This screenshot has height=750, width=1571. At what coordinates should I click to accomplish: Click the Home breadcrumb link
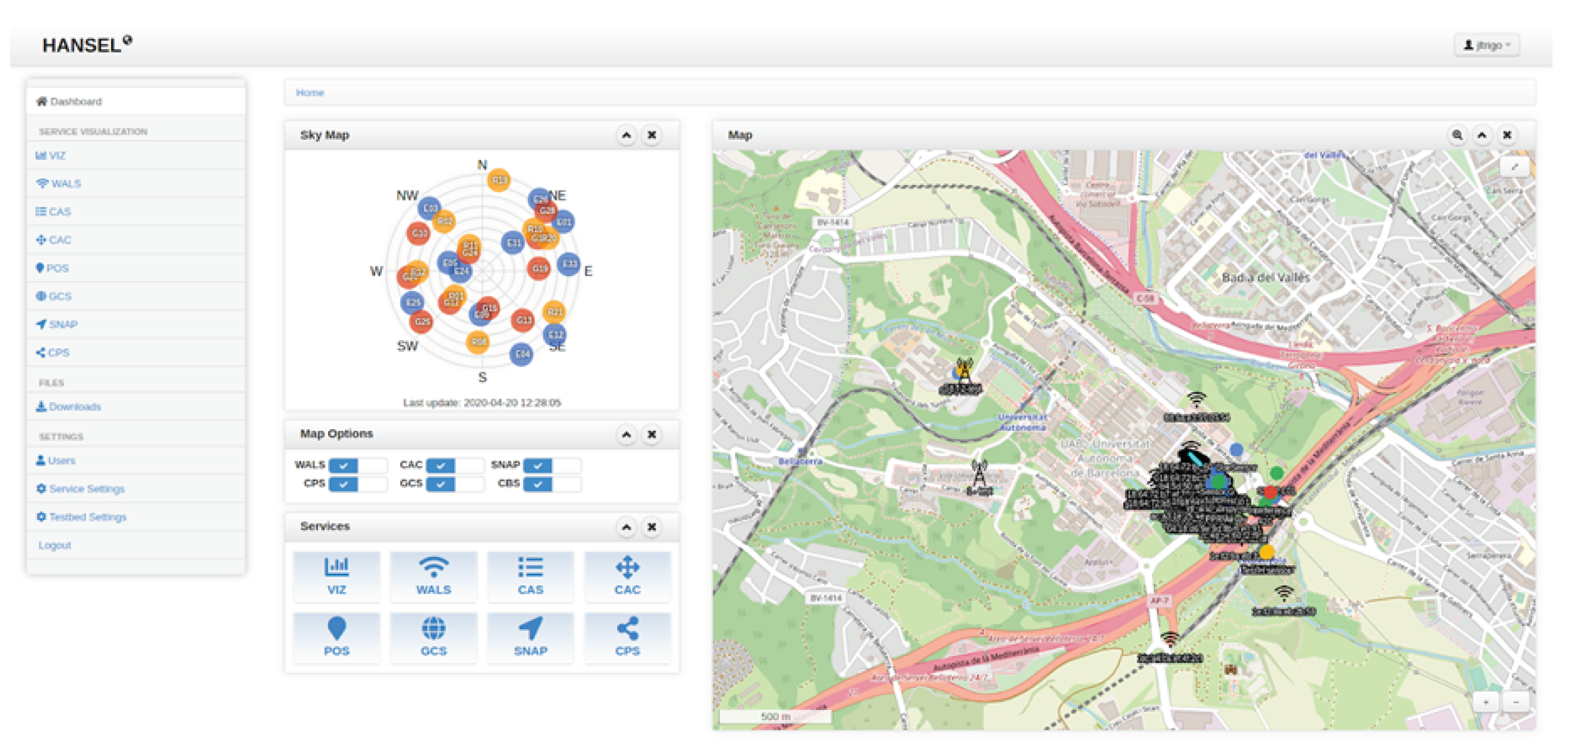coord(310,93)
